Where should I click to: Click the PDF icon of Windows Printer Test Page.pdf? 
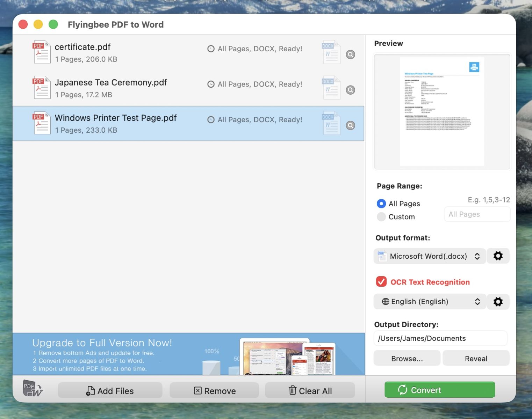click(x=42, y=123)
